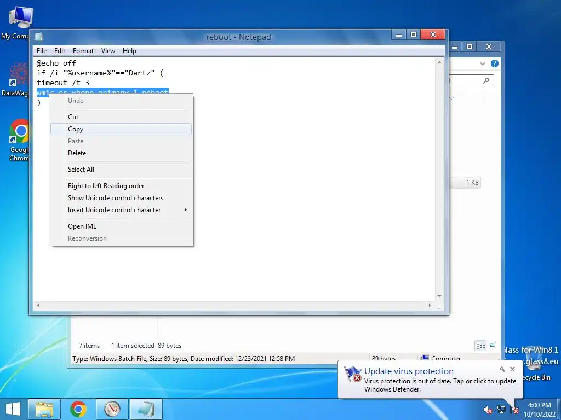
Task: Maximize the Notepad window
Action: click(414, 34)
